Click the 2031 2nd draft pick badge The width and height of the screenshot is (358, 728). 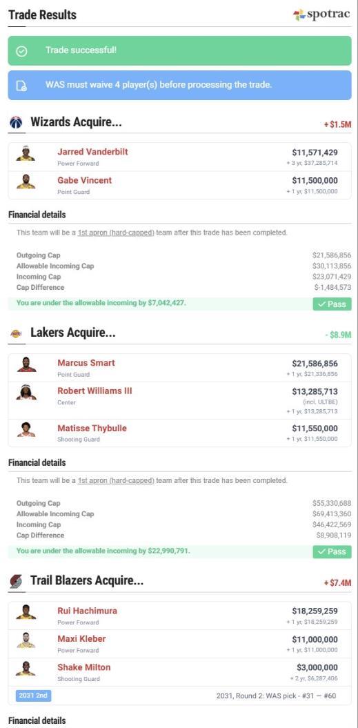[x=33, y=696]
